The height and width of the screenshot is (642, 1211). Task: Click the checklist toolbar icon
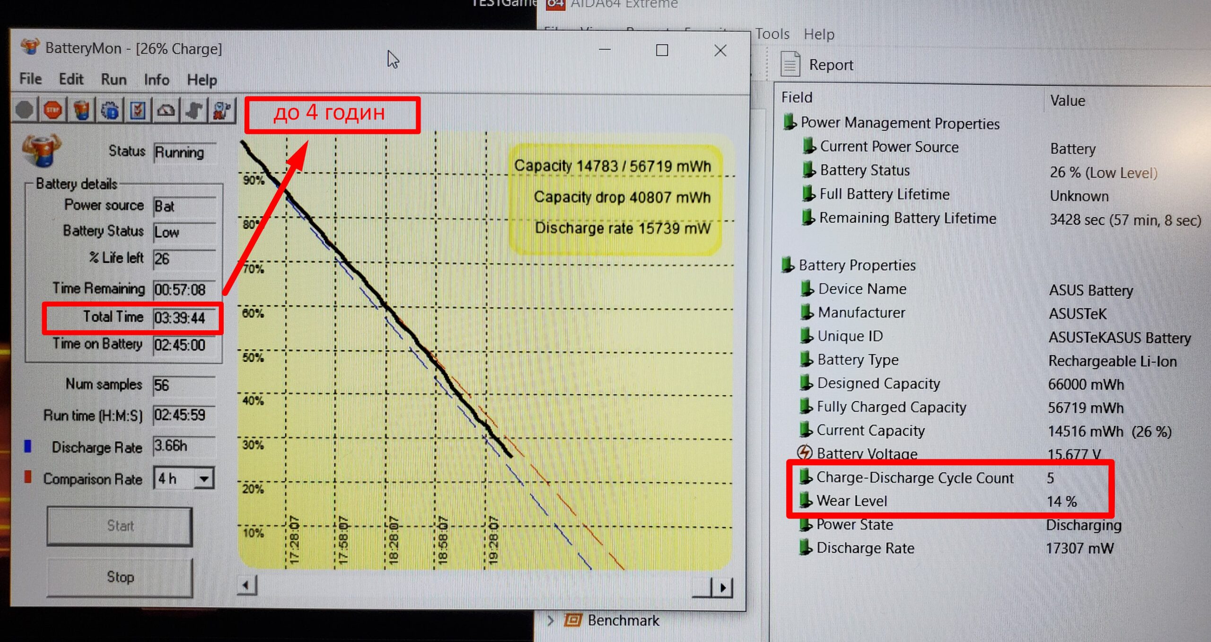(138, 111)
